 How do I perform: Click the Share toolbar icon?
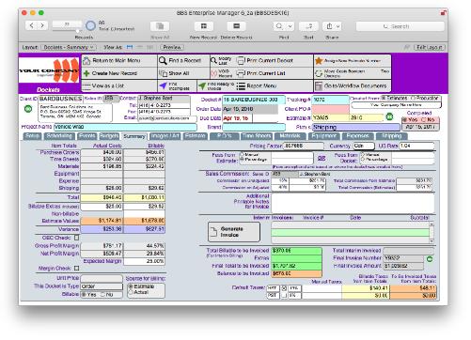click(329, 26)
